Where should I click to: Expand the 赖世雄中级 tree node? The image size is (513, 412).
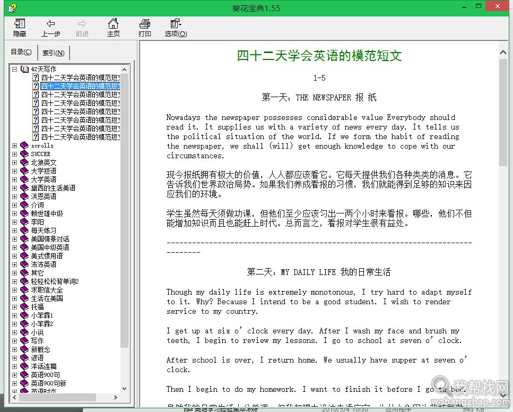[14, 213]
